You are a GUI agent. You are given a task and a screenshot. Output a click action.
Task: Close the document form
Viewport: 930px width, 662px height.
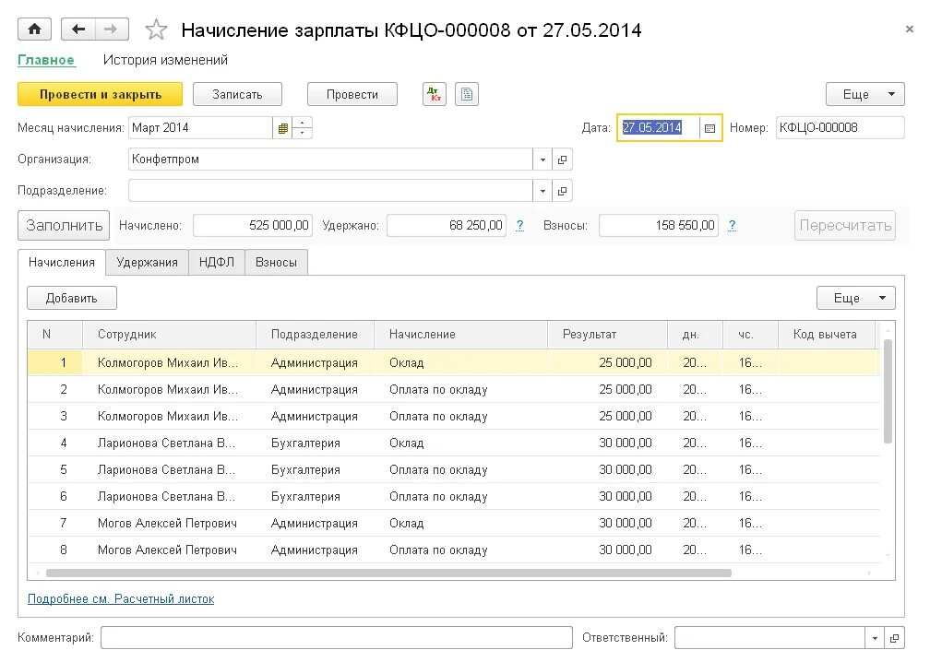910,29
